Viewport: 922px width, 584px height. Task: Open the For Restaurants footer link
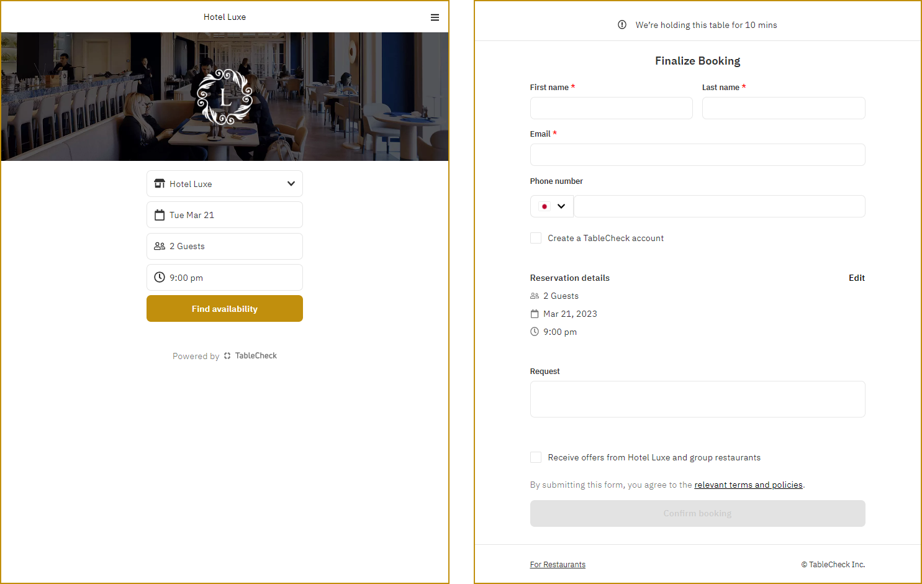(558, 565)
